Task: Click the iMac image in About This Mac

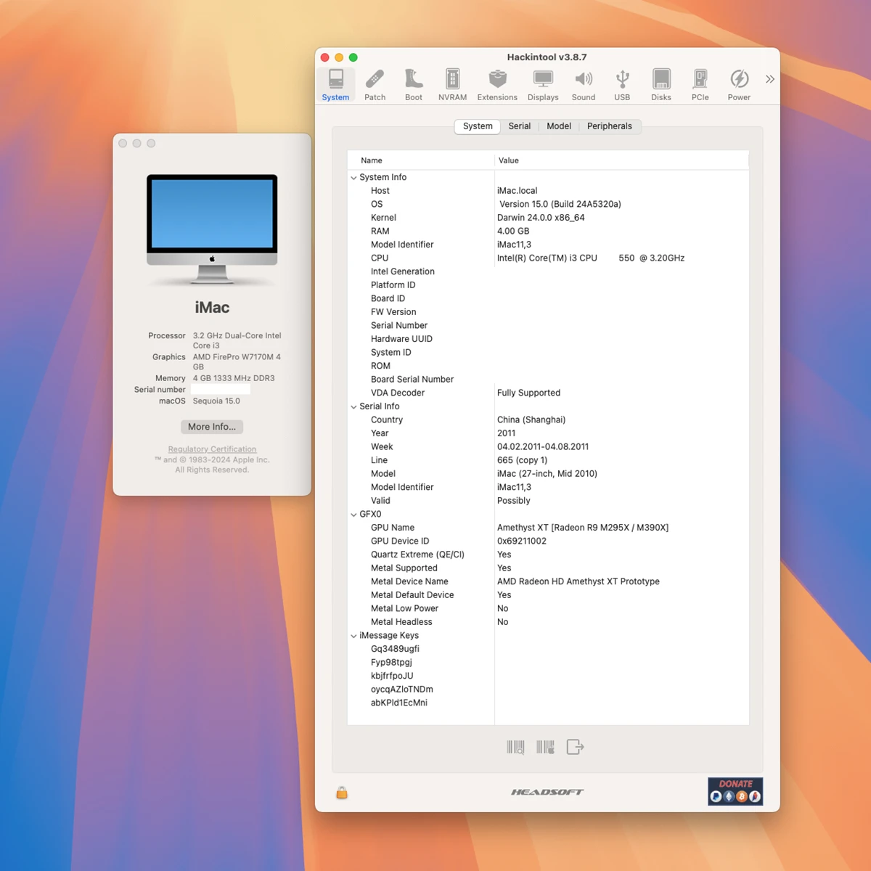Action: coord(212,229)
